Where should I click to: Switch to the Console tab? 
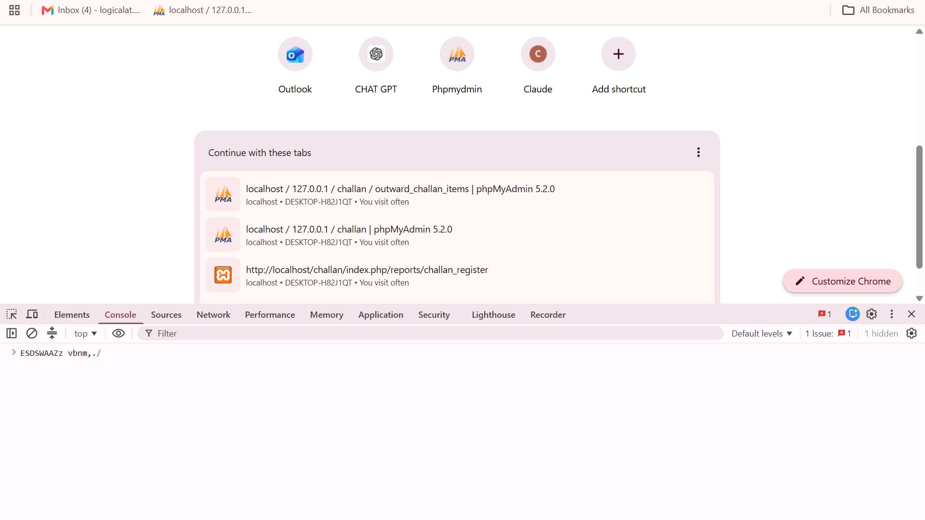coord(120,315)
